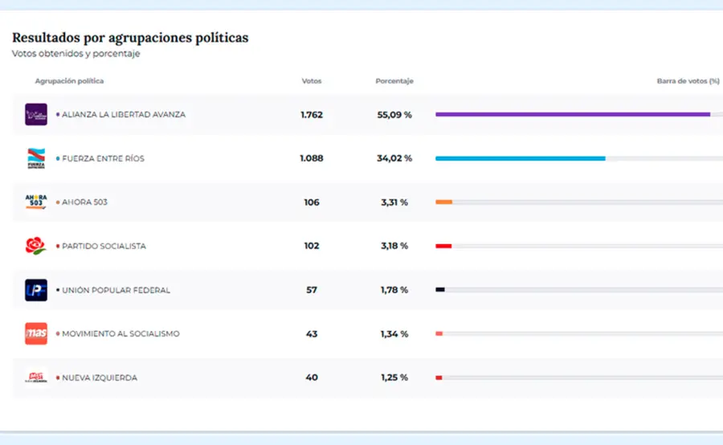The image size is (723, 445).
Task: Click the blue dot beside Fuerza Entre Ríos
Action: [58, 159]
